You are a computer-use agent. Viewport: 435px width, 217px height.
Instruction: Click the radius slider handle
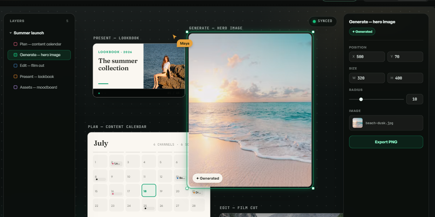[361, 99]
